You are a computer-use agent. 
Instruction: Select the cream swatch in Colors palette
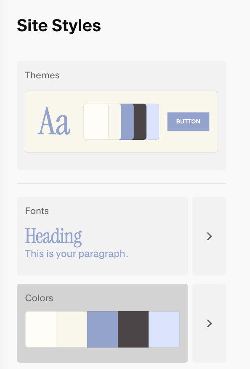click(x=72, y=329)
